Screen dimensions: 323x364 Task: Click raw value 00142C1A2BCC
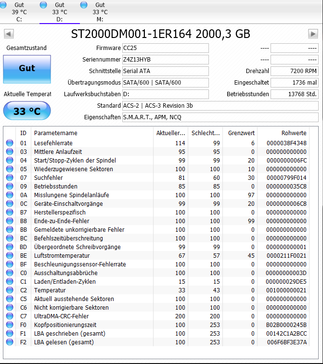286,333
